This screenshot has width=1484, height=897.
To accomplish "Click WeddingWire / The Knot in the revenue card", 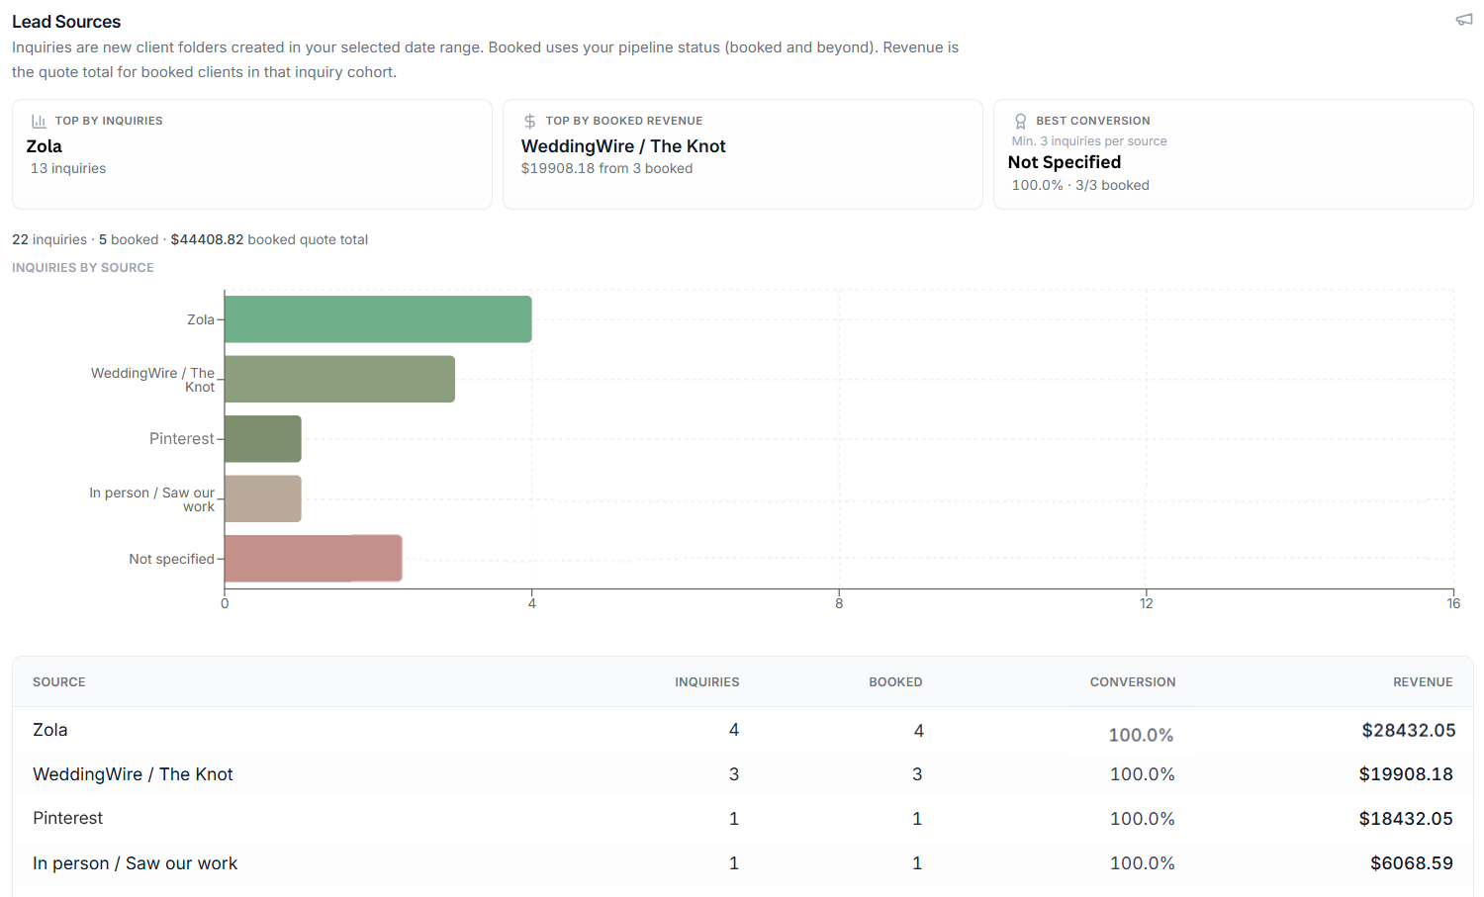I will pyautogui.click(x=623, y=146).
